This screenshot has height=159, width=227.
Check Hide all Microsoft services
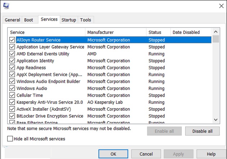10,139
